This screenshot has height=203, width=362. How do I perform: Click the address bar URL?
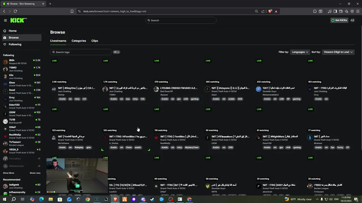[115, 11]
